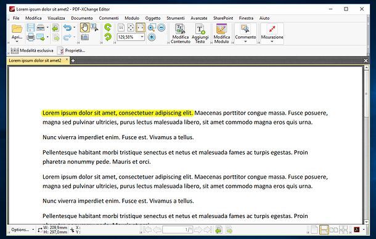Click the red PDF icon in status bar
376x239 pixels.
pyautogui.click(x=356, y=230)
